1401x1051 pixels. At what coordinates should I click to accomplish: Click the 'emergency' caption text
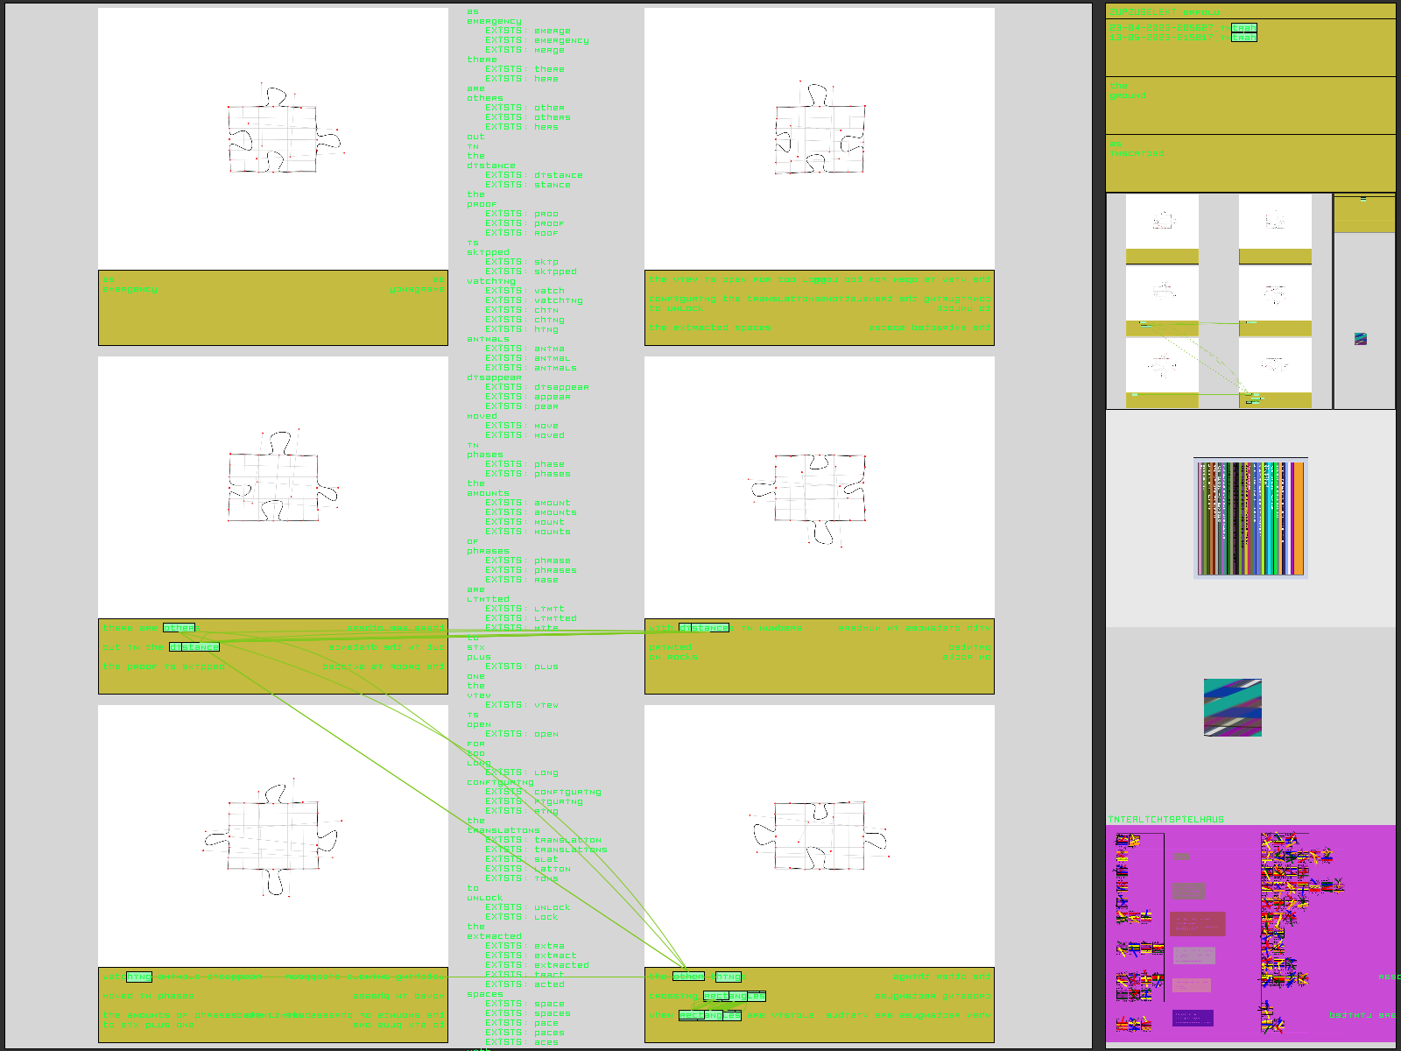(130, 290)
